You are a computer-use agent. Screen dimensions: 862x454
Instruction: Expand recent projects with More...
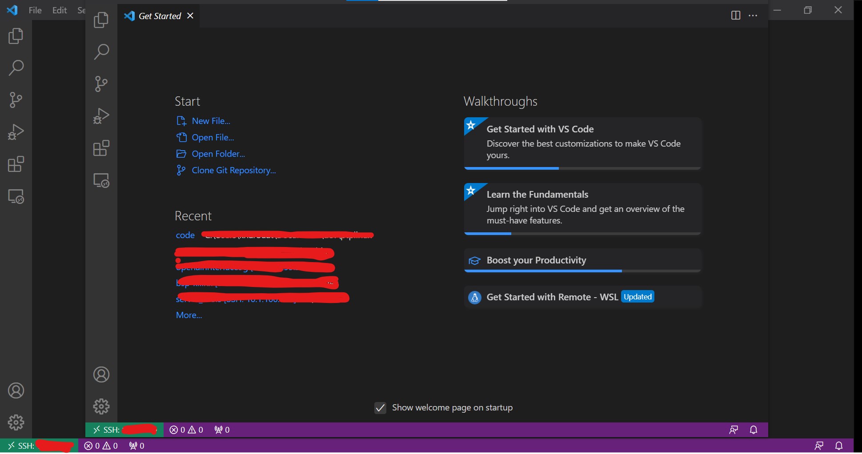[188, 315]
